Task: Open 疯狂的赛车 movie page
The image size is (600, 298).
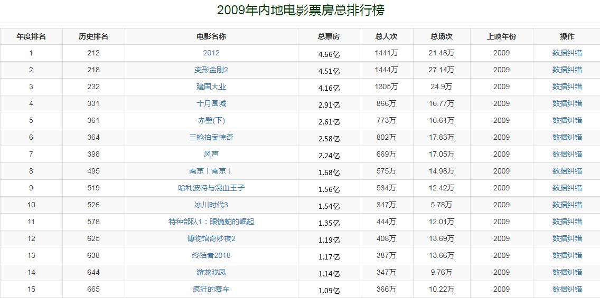Action: (x=211, y=289)
